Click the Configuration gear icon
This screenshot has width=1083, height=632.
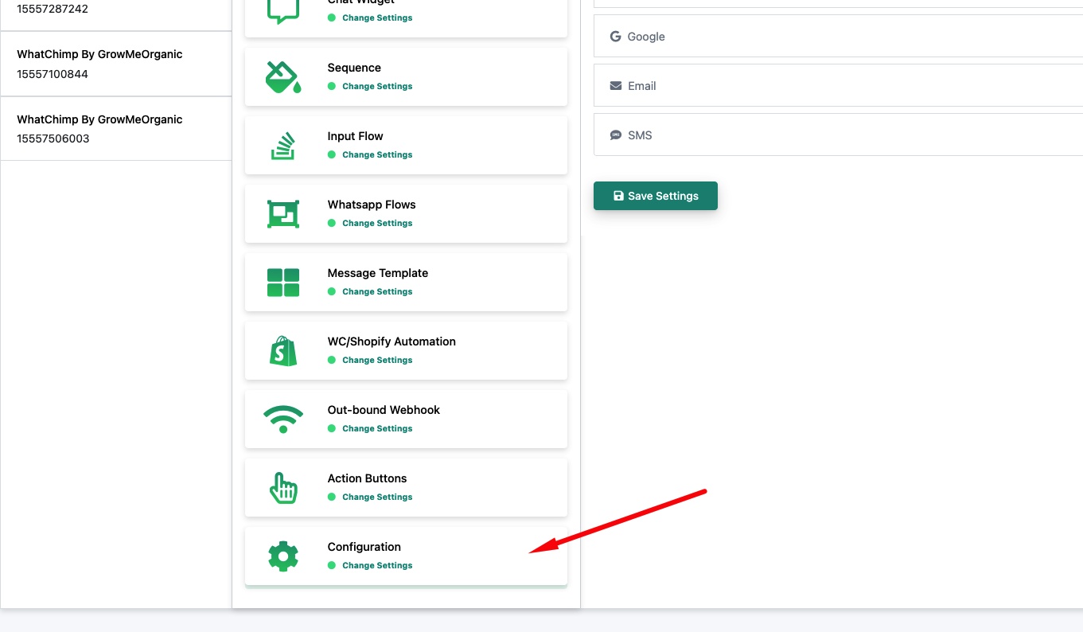[283, 556]
